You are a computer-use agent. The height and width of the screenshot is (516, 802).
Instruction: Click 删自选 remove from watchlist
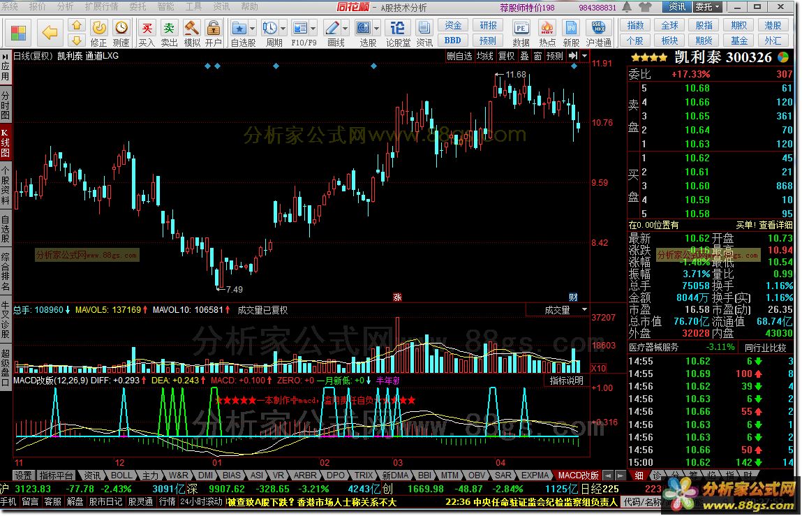pyautogui.click(x=459, y=56)
